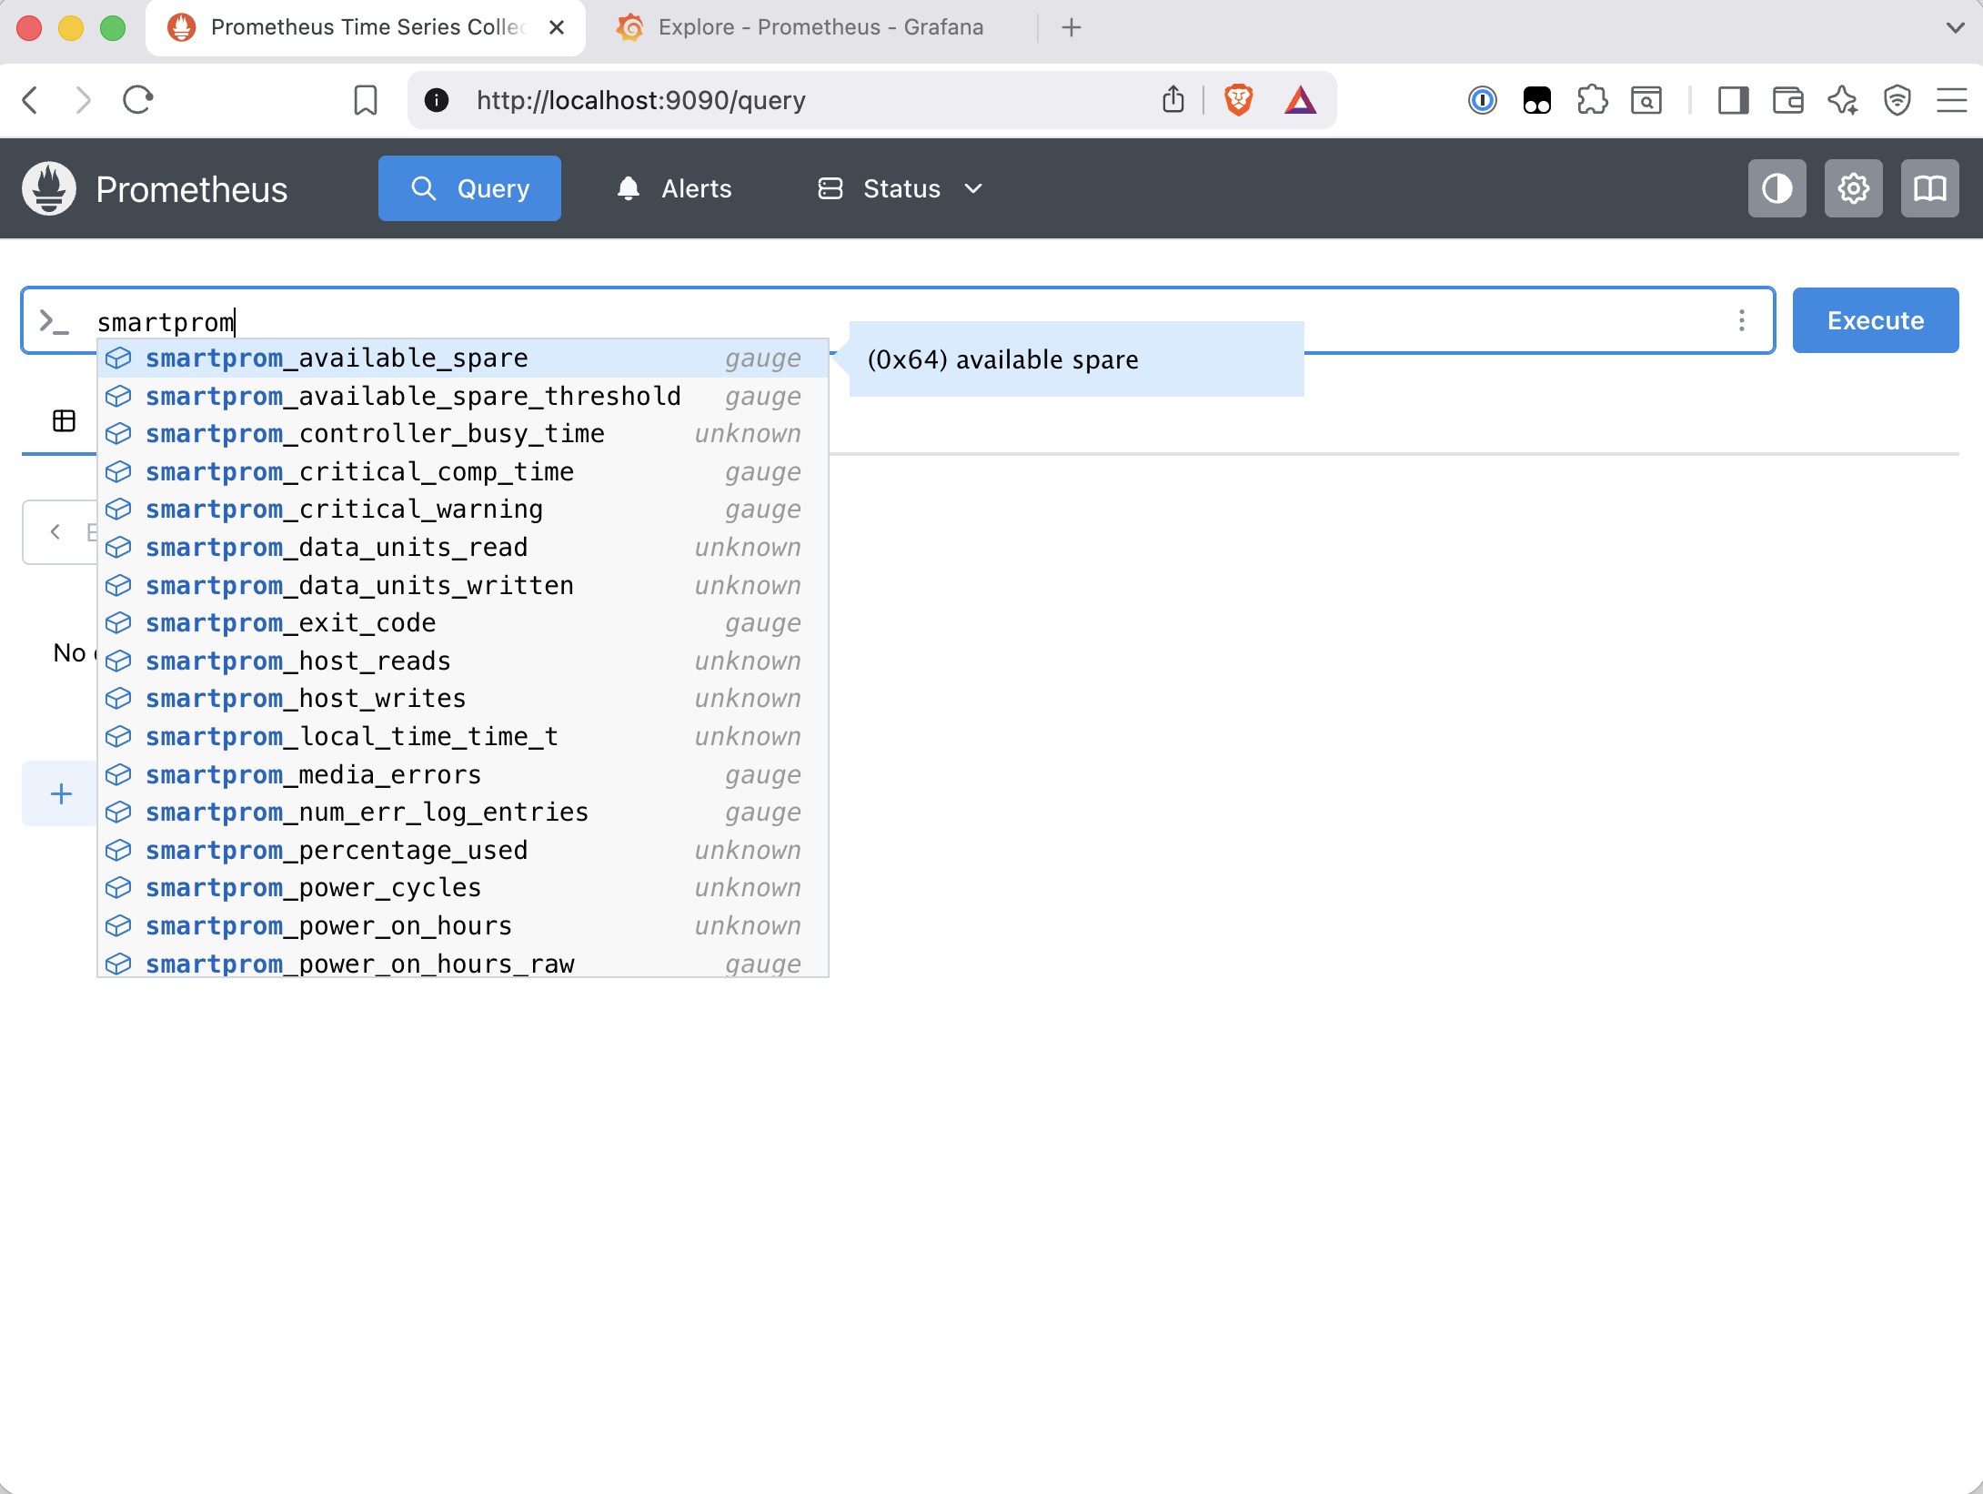Screen dimensions: 1983x1494
Task: Pick smartprom_power_on_hours_raw suggestion
Action: point(463,963)
